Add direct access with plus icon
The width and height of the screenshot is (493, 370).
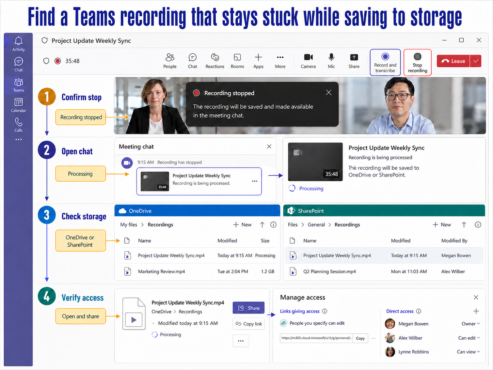point(476,311)
